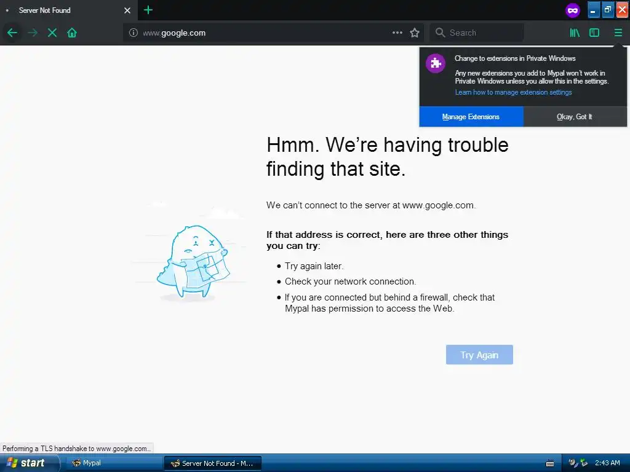Click the purple extensions puzzle icon

436,63
